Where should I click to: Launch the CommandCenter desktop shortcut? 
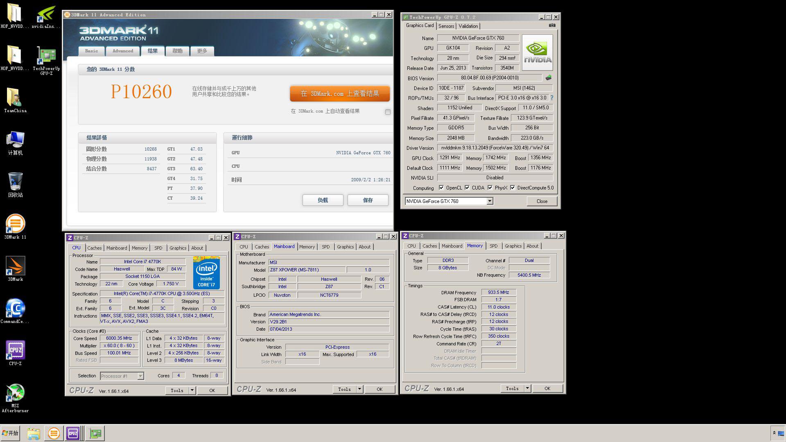click(x=15, y=311)
